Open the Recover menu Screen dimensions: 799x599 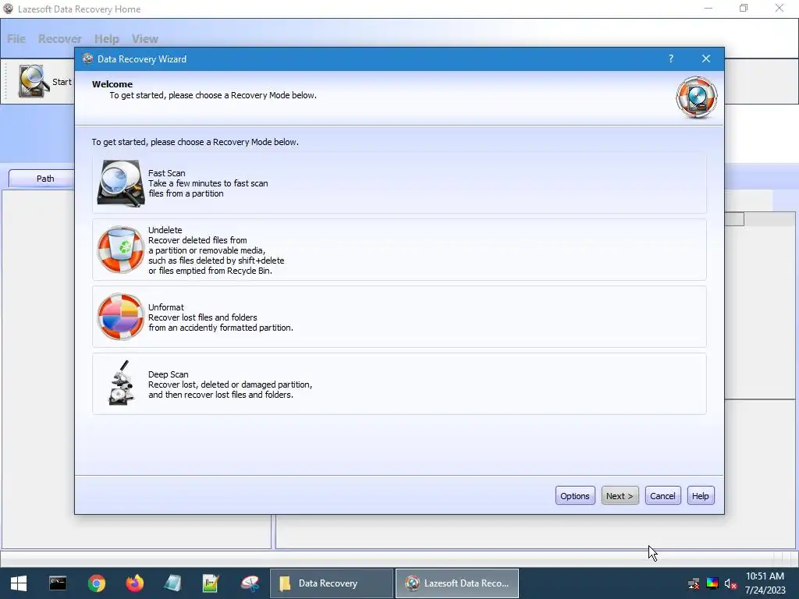(x=59, y=39)
